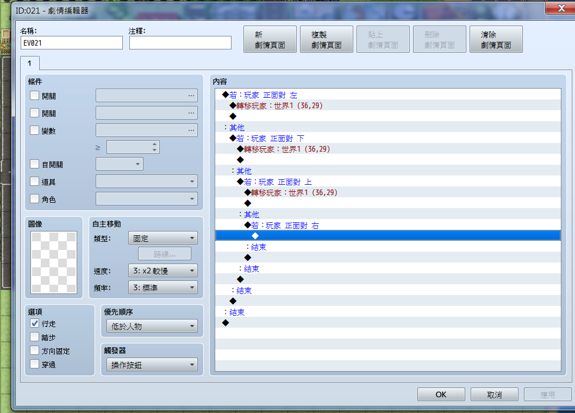575x413 pixels.
Task: Enable the 踏步 option
Action: [34, 337]
